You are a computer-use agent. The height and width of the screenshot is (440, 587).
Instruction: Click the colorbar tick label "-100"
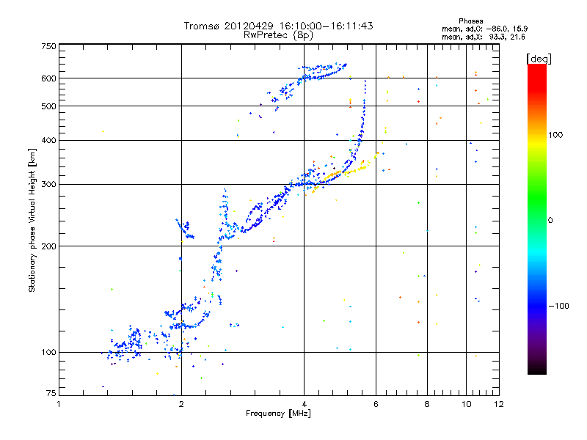(558, 306)
